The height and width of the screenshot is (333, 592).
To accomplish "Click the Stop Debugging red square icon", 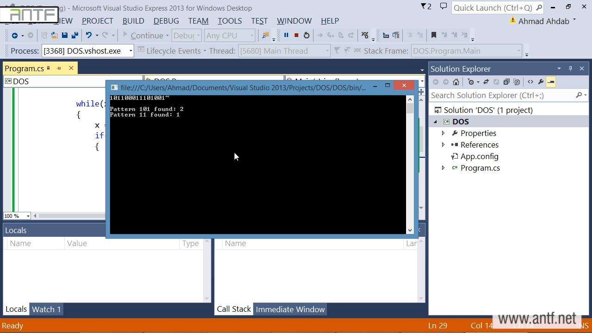I will [x=296, y=35].
